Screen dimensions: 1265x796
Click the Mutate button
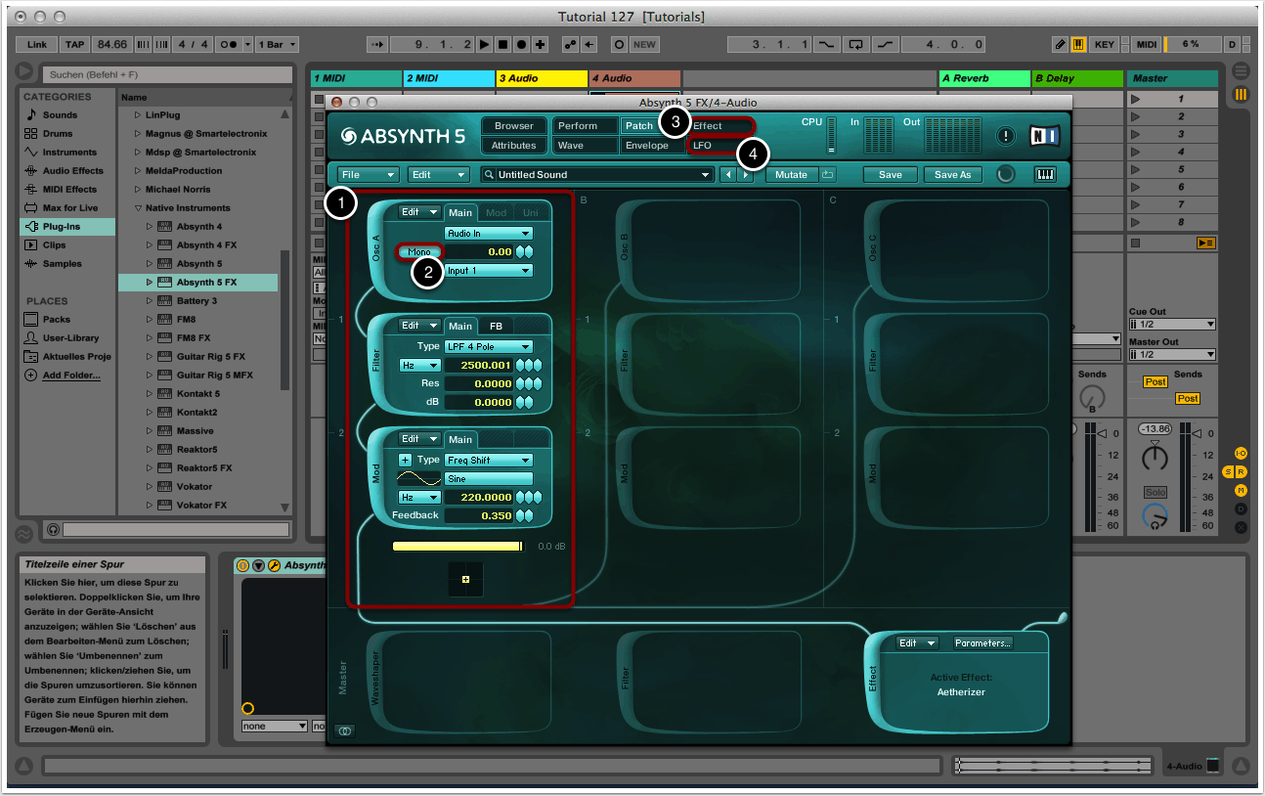[791, 175]
